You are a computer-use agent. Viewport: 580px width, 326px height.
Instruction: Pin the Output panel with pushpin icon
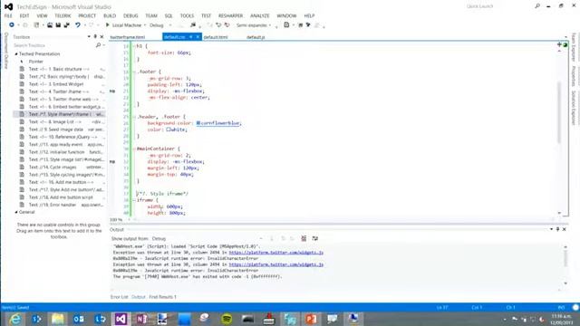(x=558, y=229)
